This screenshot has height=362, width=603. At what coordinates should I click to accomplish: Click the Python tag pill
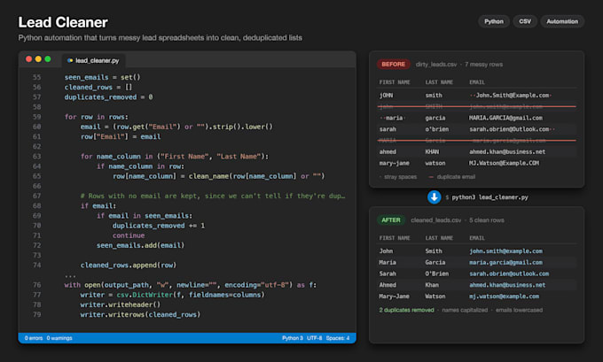tap(494, 21)
